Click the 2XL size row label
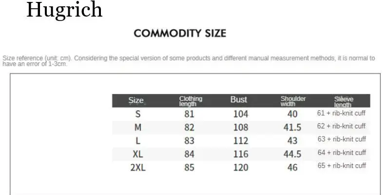The image size is (390, 195). click(138, 168)
